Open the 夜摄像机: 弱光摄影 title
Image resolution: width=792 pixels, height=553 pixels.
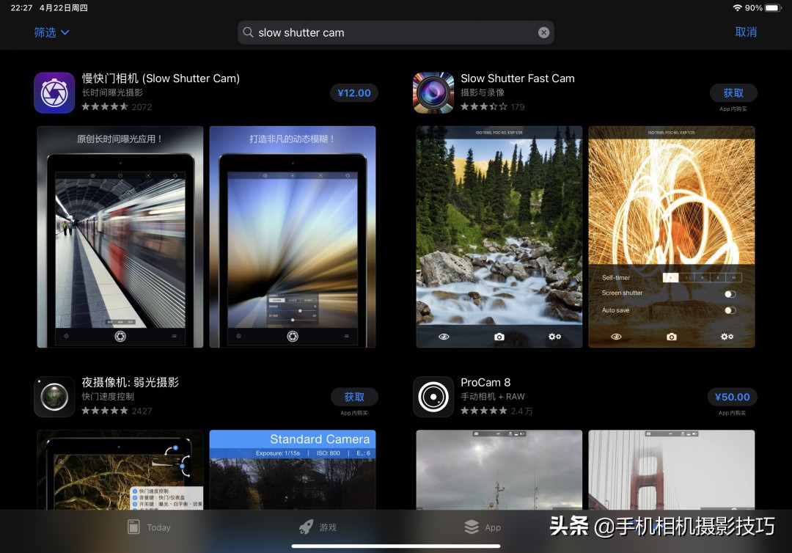pos(131,382)
